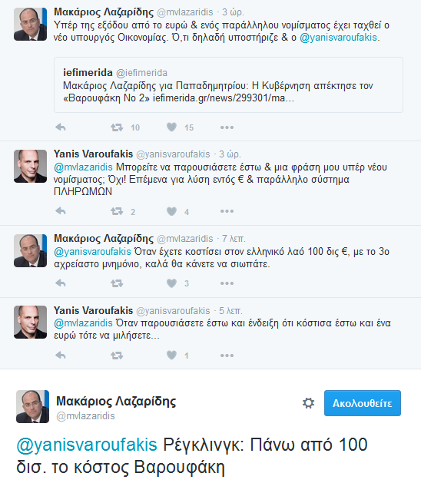Like Varoufakis' reply posted 5 λεπ. ago

pyautogui.click(x=171, y=356)
